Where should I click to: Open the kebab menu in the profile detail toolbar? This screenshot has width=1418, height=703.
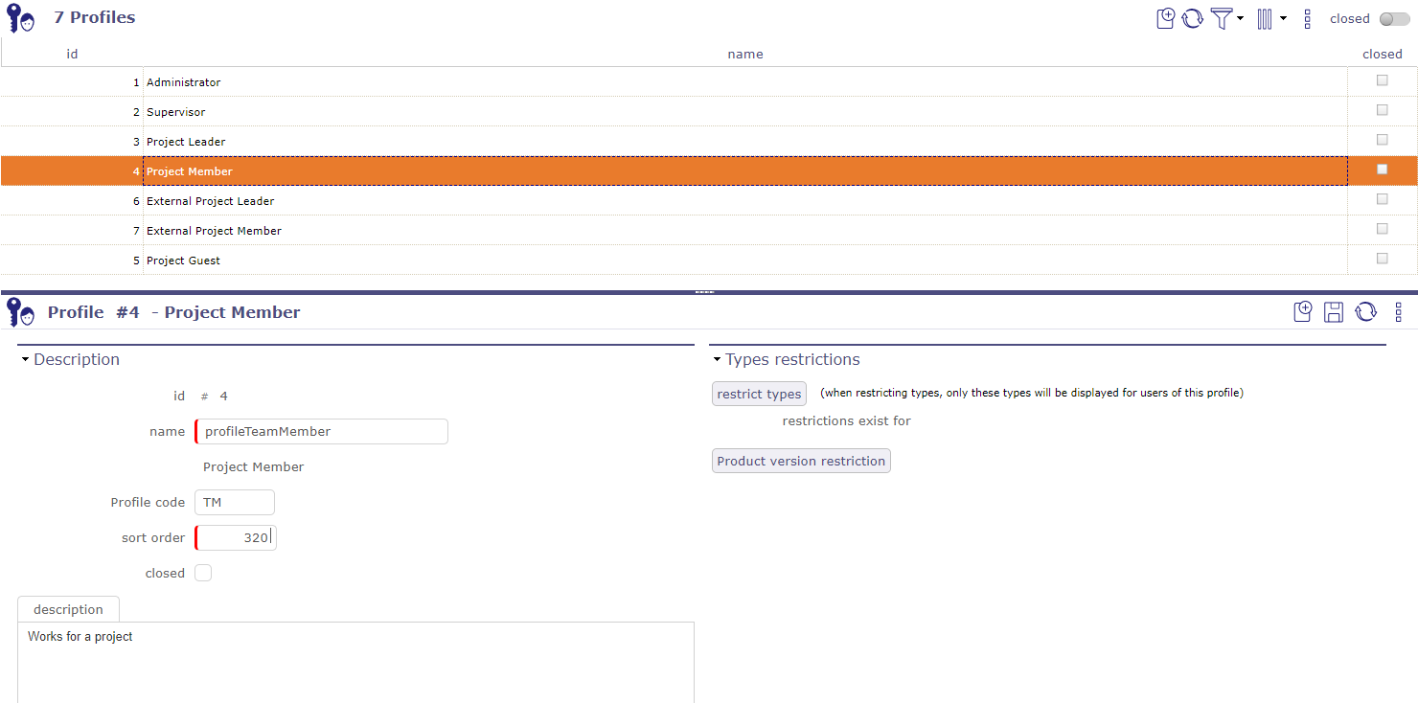(1398, 311)
